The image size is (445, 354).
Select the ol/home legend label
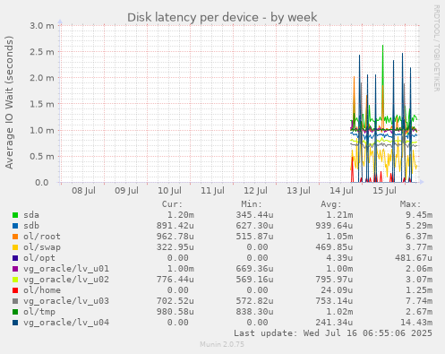click(42, 290)
